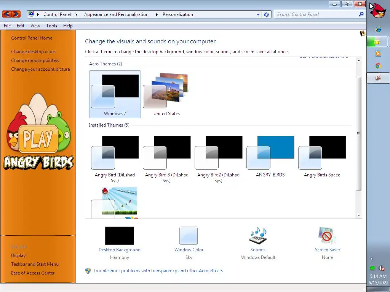
Task: Click the clock showing 5:14 AM
Action: [x=378, y=276]
